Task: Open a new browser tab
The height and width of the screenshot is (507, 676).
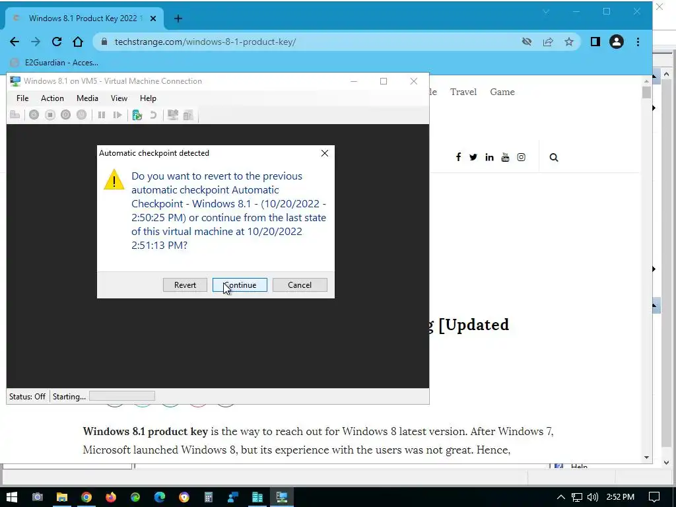Action: (x=178, y=18)
